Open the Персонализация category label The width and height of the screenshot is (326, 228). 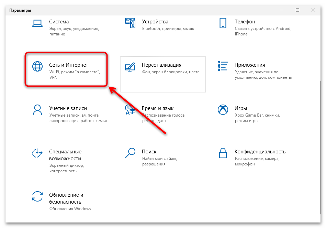pos(161,65)
